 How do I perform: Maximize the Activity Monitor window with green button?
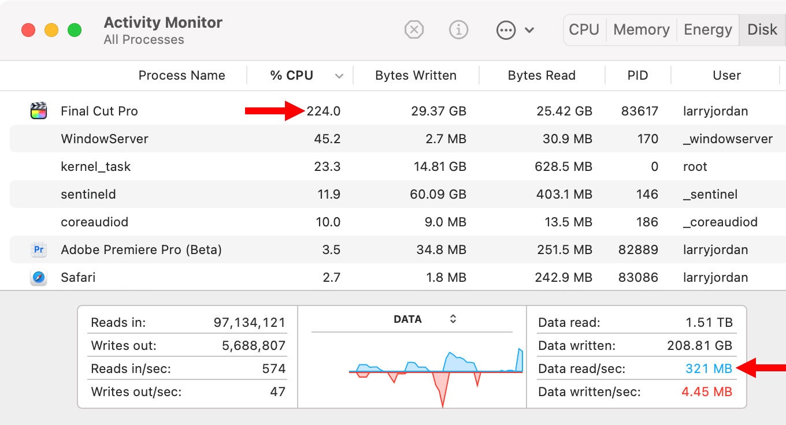(x=75, y=30)
